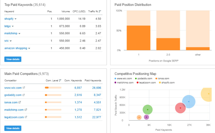Open 1,278 common keywords for mailchimp

tap(78, 110)
